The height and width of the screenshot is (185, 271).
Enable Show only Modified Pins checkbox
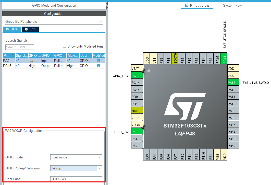click(x=65, y=46)
